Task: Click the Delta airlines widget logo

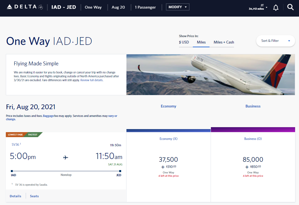Action: pyautogui.click(x=22, y=7)
